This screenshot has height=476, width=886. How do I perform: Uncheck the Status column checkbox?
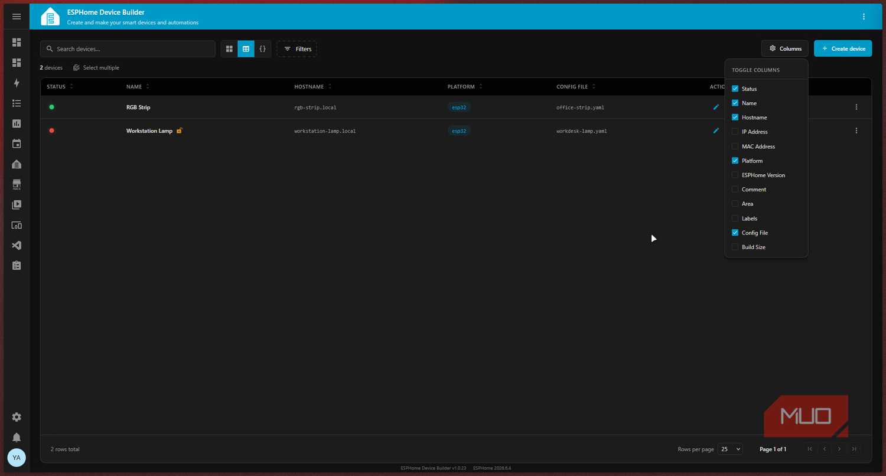735,89
